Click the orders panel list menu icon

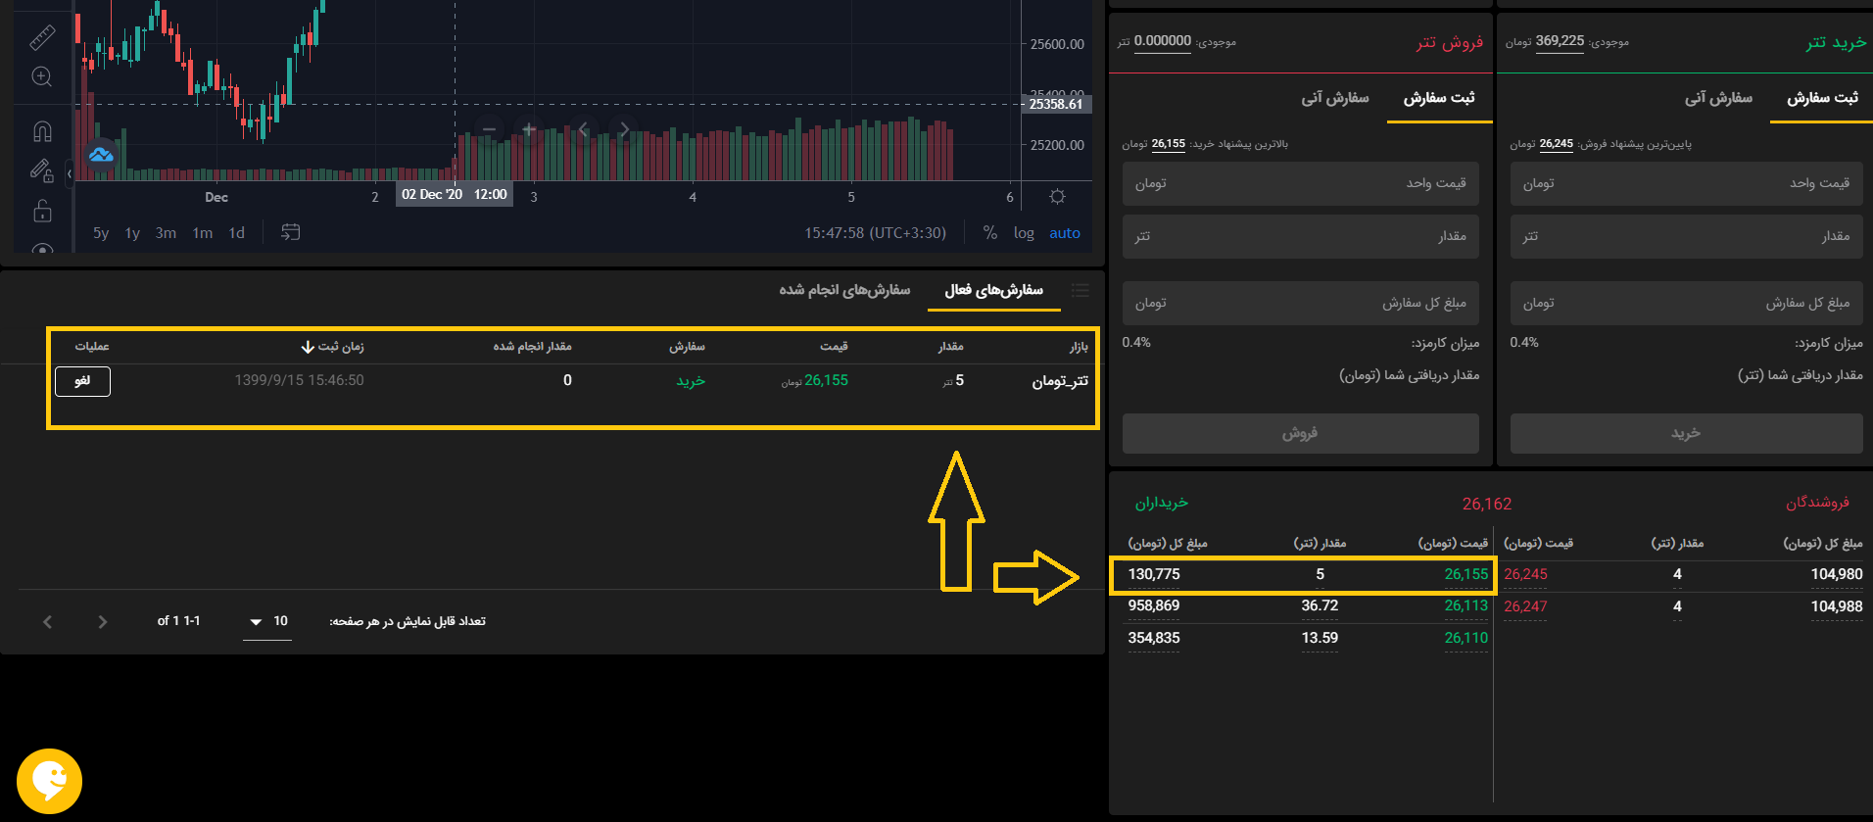coord(1081,290)
